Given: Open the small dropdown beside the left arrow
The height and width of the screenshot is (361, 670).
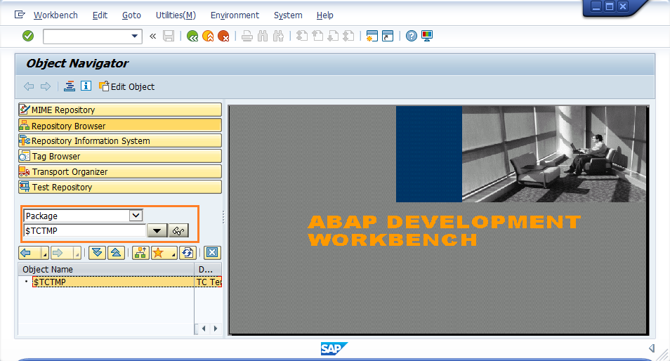Looking at the screenshot, I should coord(45,254).
